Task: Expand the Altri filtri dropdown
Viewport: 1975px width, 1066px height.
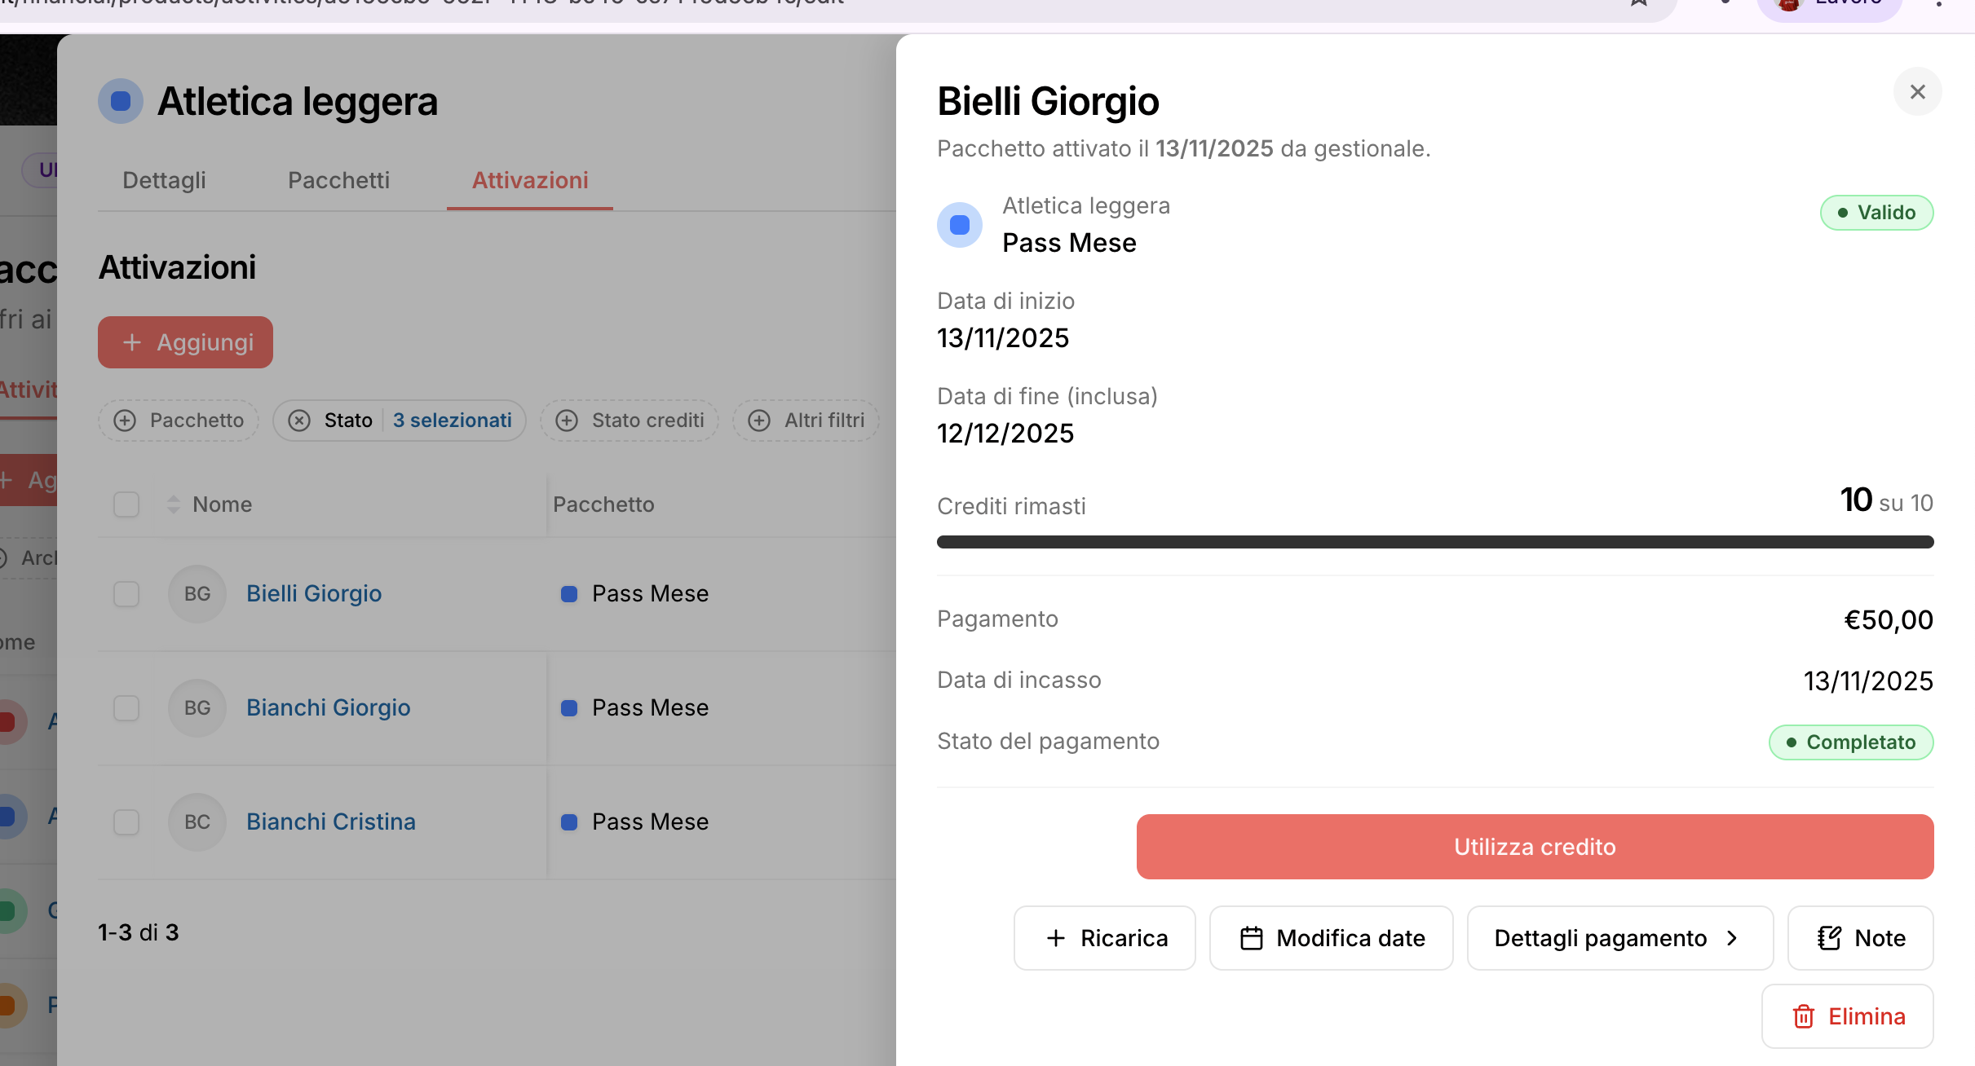Action: [x=806, y=421]
